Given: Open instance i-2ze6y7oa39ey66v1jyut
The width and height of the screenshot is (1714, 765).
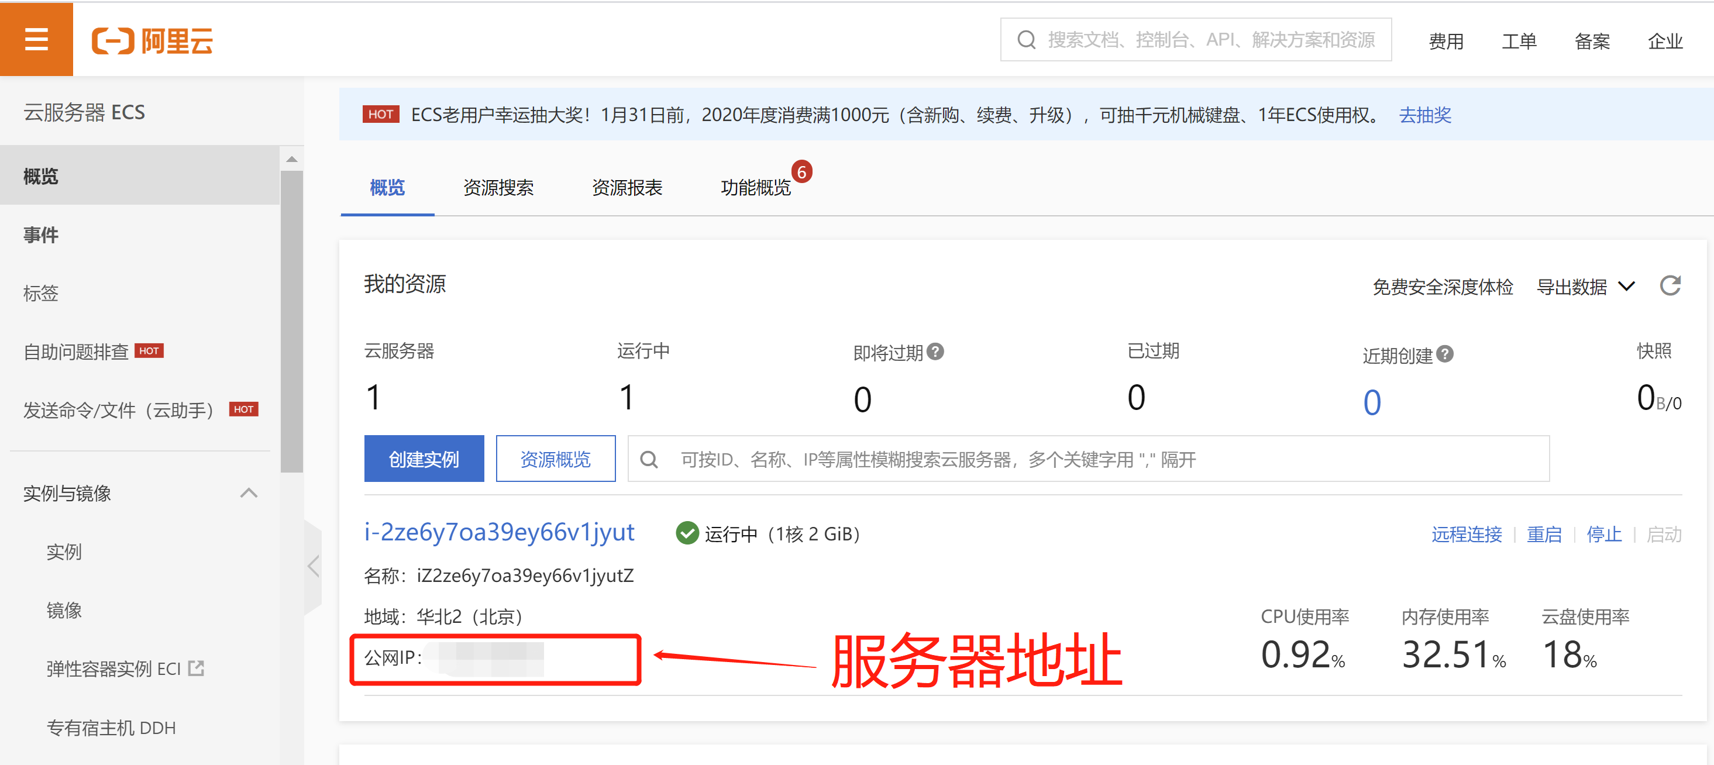Looking at the screenshot, I should [x=499, y=532].
